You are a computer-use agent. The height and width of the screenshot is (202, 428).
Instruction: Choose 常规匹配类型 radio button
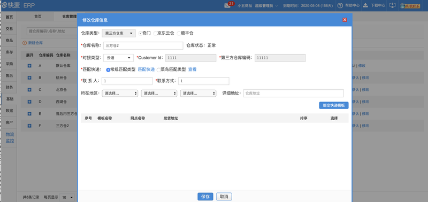108,70
